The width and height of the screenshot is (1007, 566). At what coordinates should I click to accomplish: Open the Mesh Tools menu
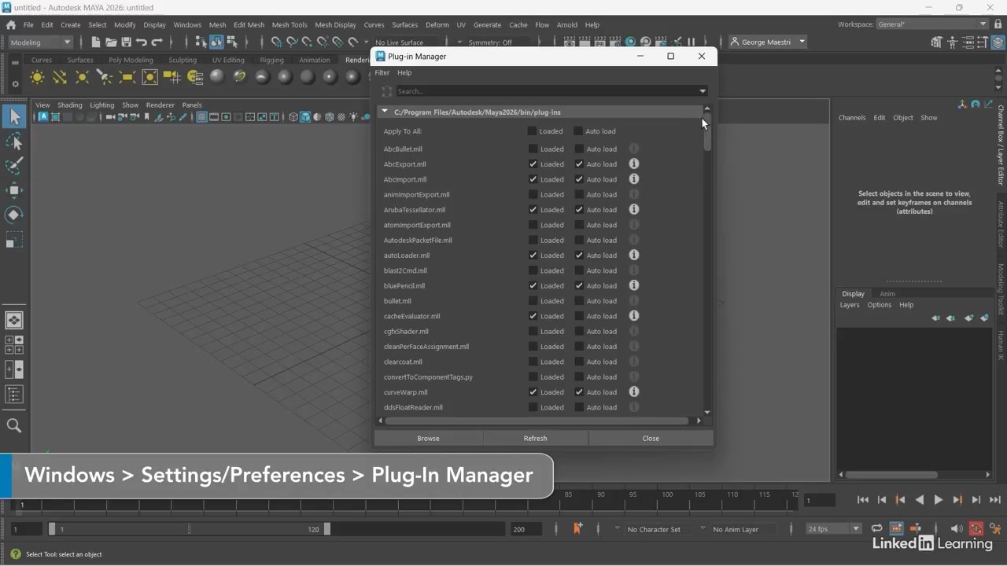coord(290,24)
